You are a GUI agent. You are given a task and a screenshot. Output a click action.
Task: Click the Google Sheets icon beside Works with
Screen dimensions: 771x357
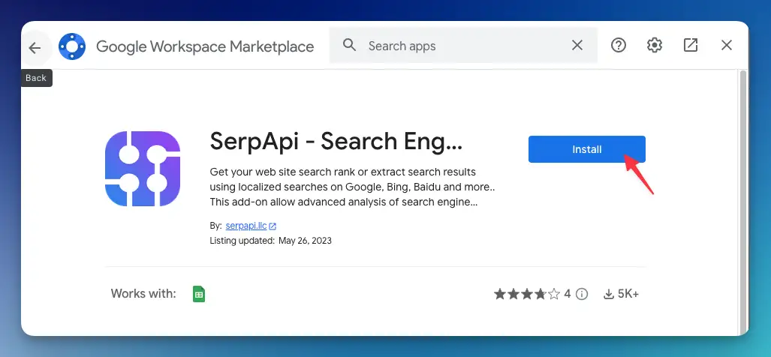coord(199,294)
